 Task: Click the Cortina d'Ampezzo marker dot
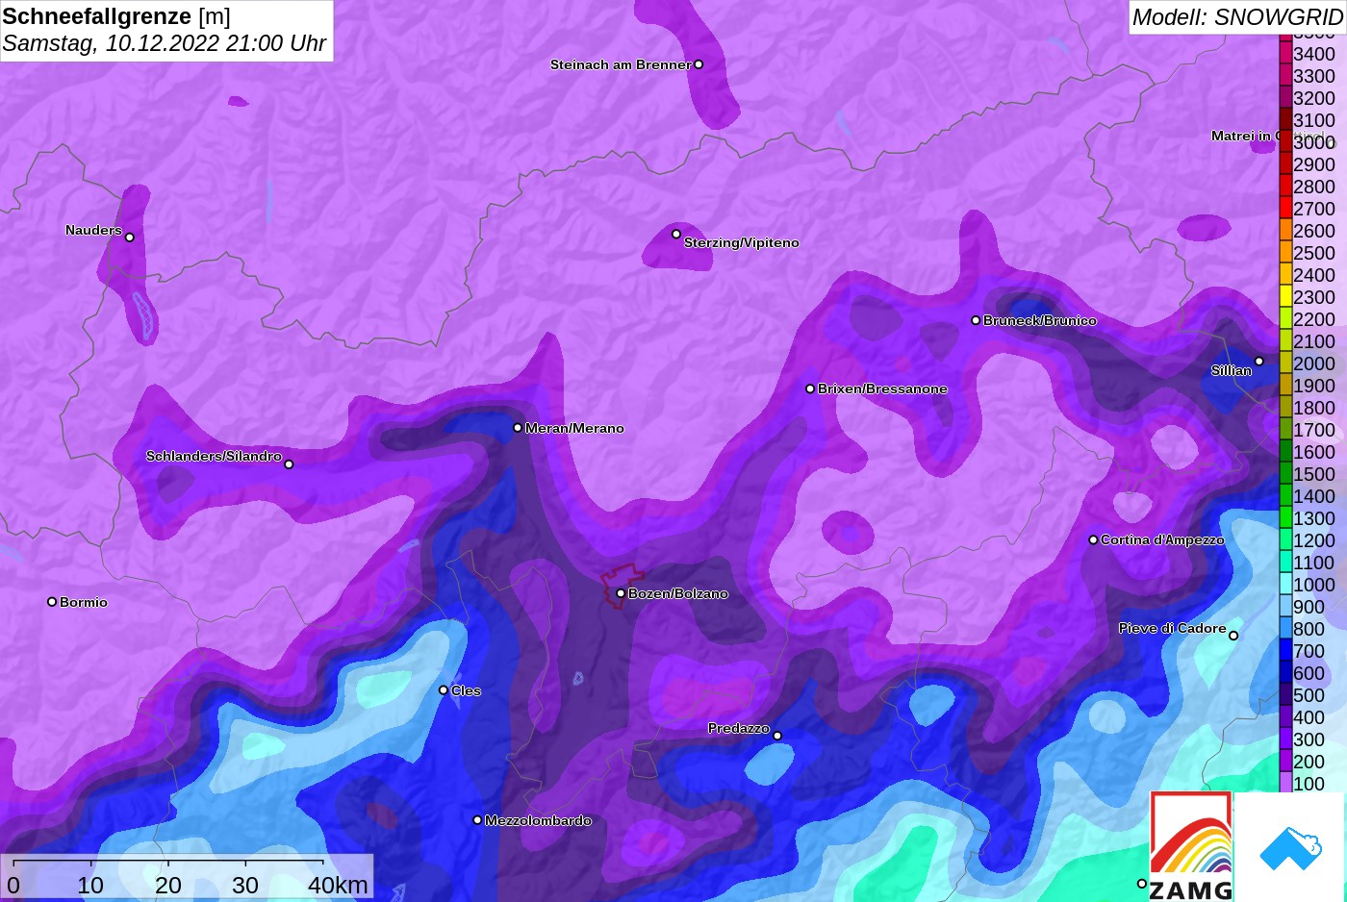(1093, 539)
